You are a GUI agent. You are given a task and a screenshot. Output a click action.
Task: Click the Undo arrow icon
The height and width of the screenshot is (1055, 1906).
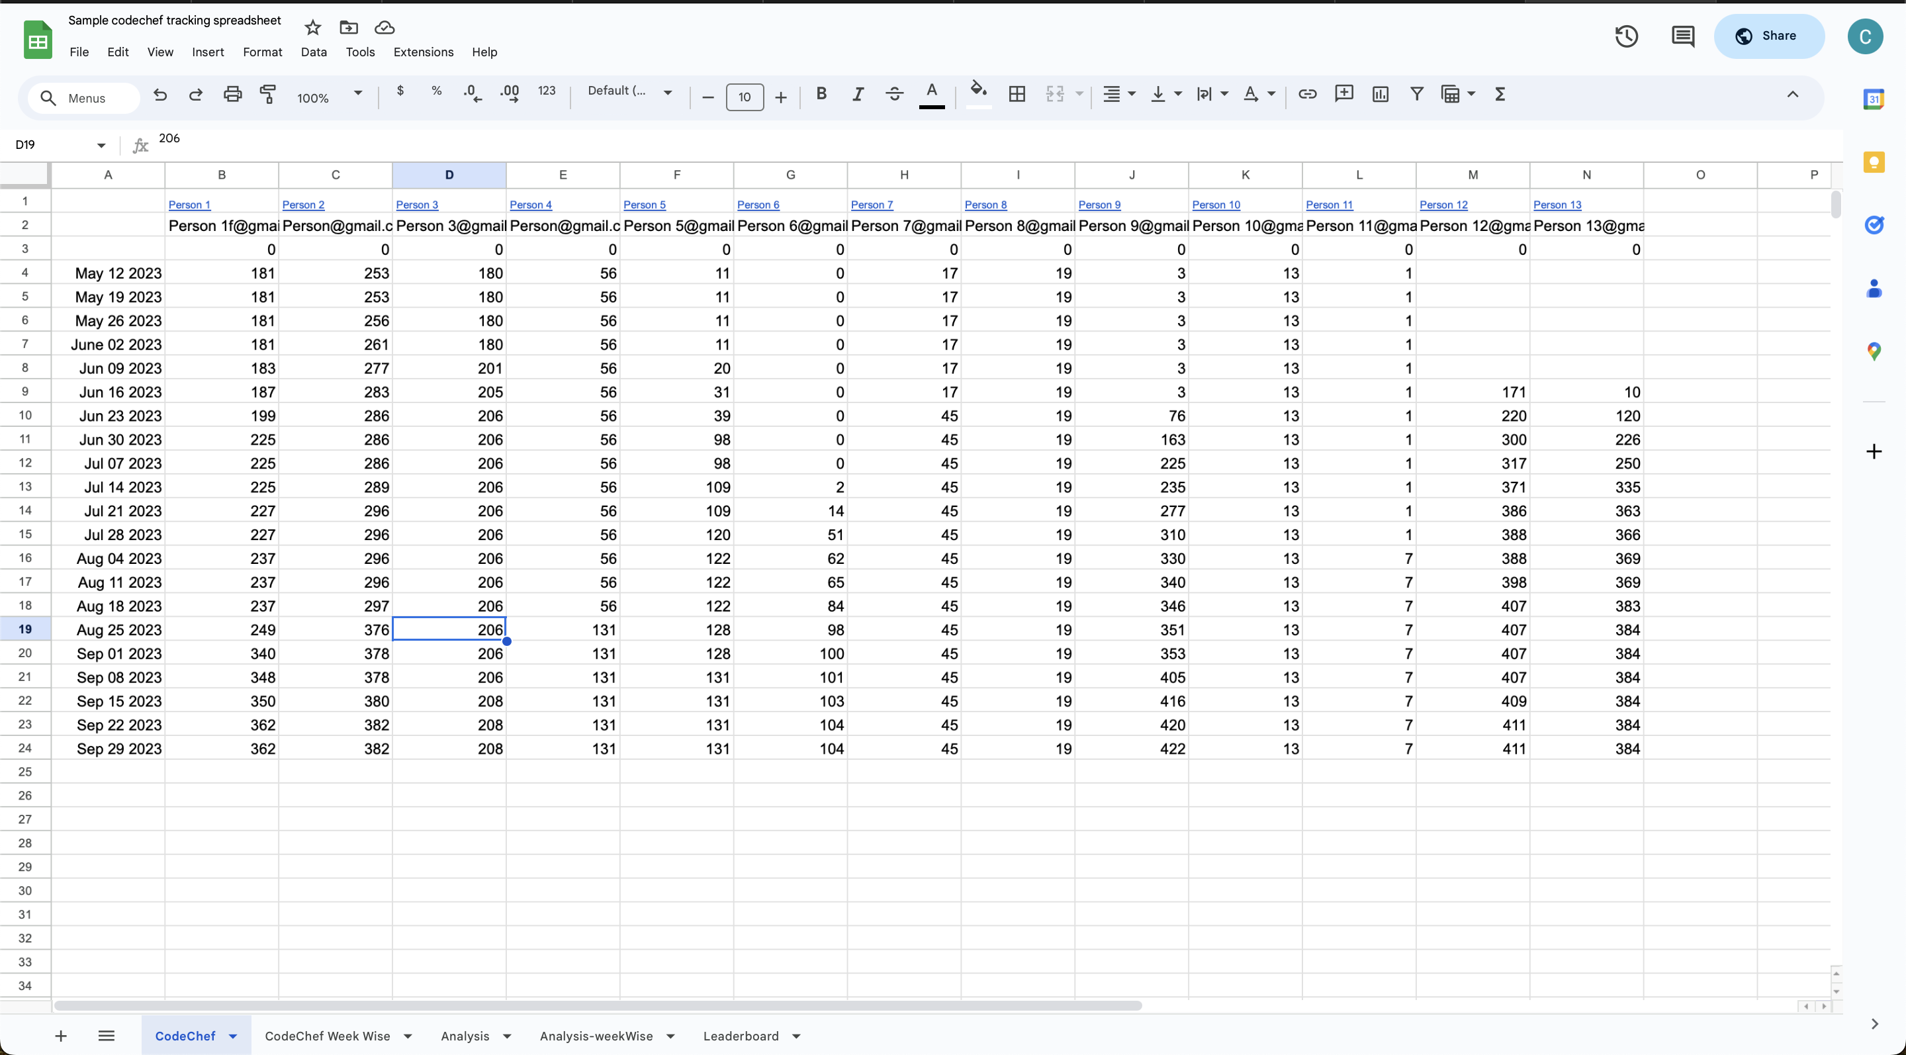coord(159,95)
